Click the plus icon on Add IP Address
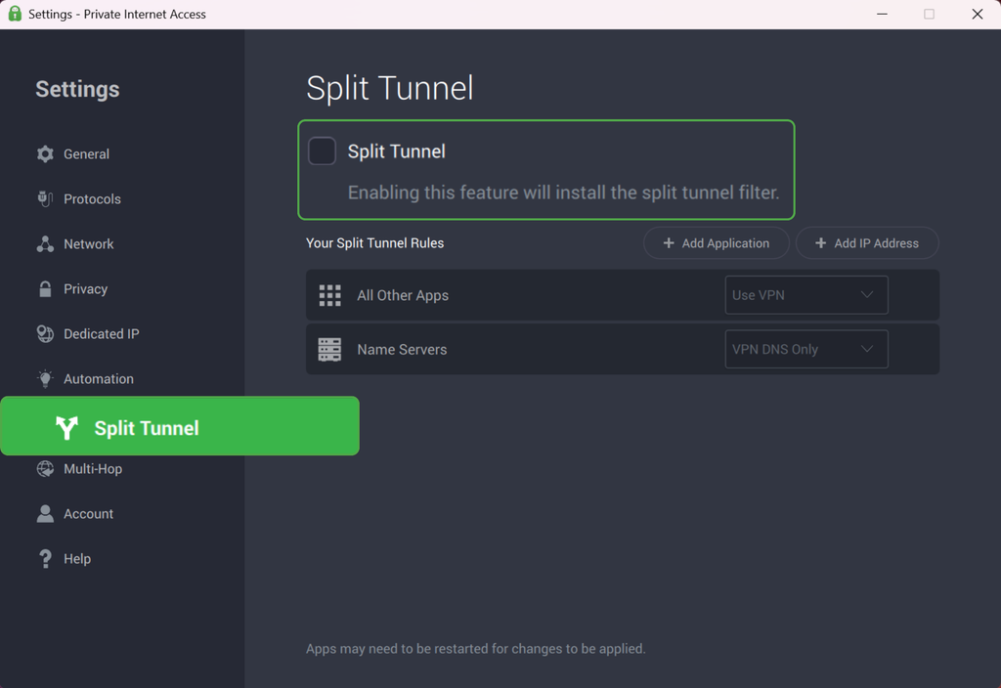Viewport: 1001px width, 688px height. (821, 243)
